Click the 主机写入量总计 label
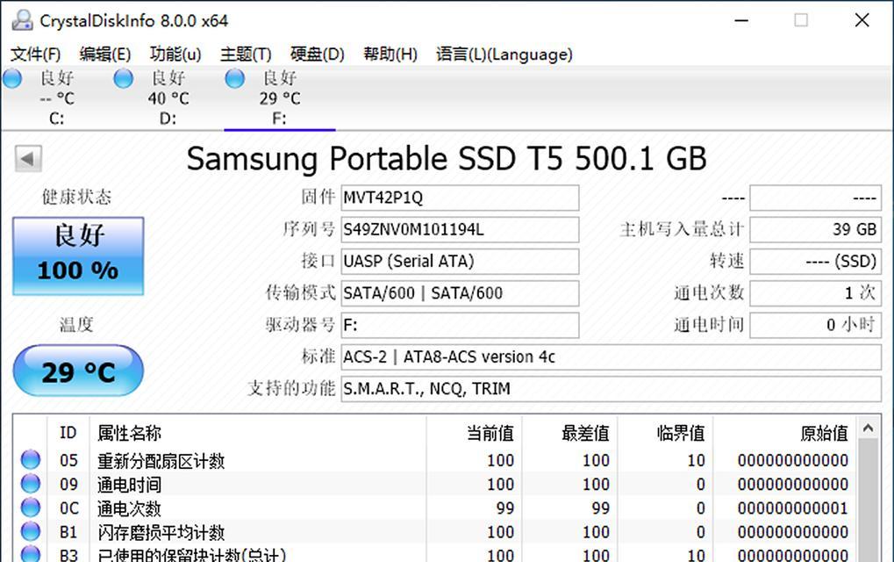Image resolution: width=894 pixels, height=562 pixels. 682,229
